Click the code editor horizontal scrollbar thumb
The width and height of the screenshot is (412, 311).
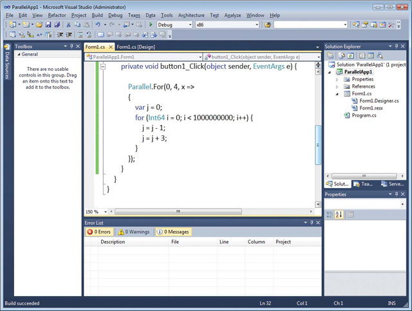(178, 212)
